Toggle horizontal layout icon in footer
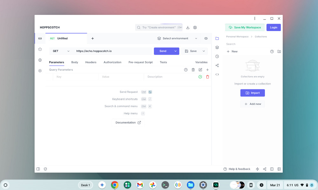The width and height of the screenshot is (318, 190). tap(272, 169)
